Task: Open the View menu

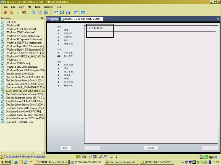Action: click(21, 7)
